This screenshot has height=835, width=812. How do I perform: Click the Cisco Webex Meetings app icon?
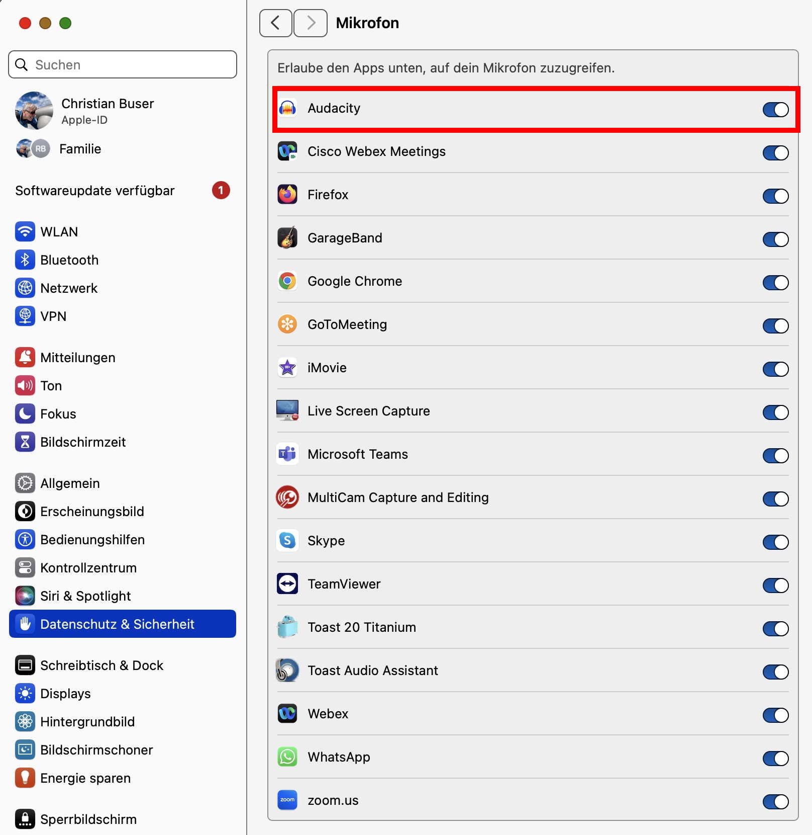click(287, 151)
